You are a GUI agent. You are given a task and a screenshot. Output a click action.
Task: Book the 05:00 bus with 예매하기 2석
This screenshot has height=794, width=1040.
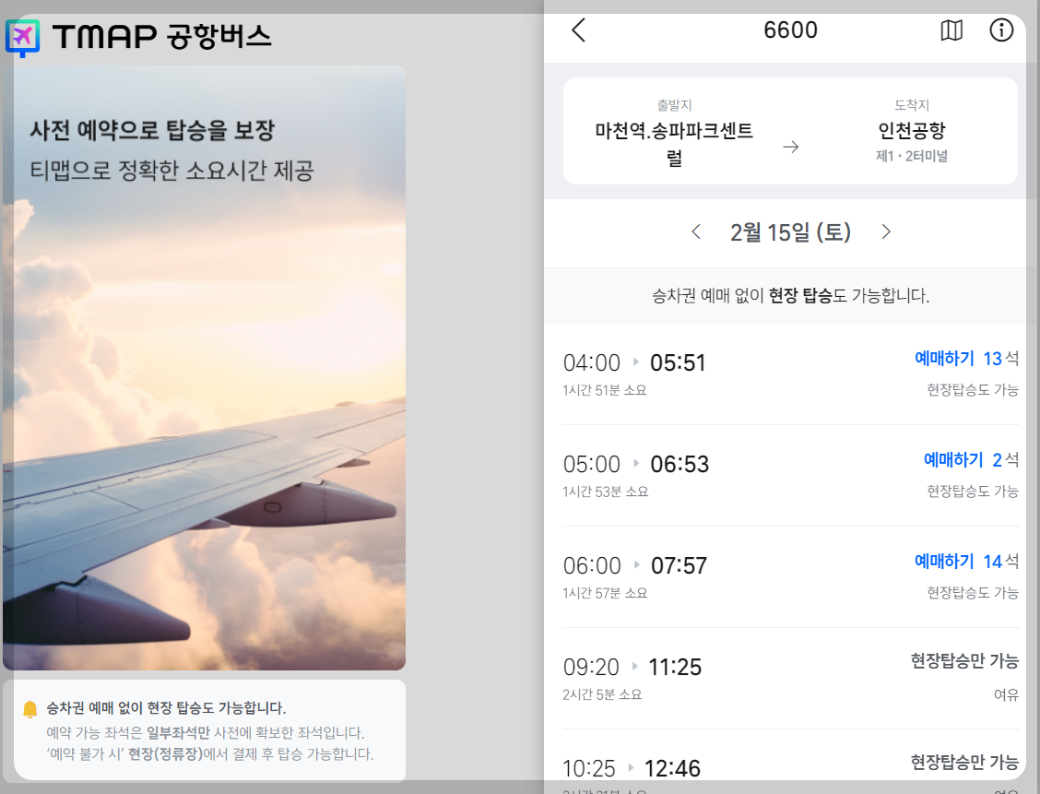971,460
